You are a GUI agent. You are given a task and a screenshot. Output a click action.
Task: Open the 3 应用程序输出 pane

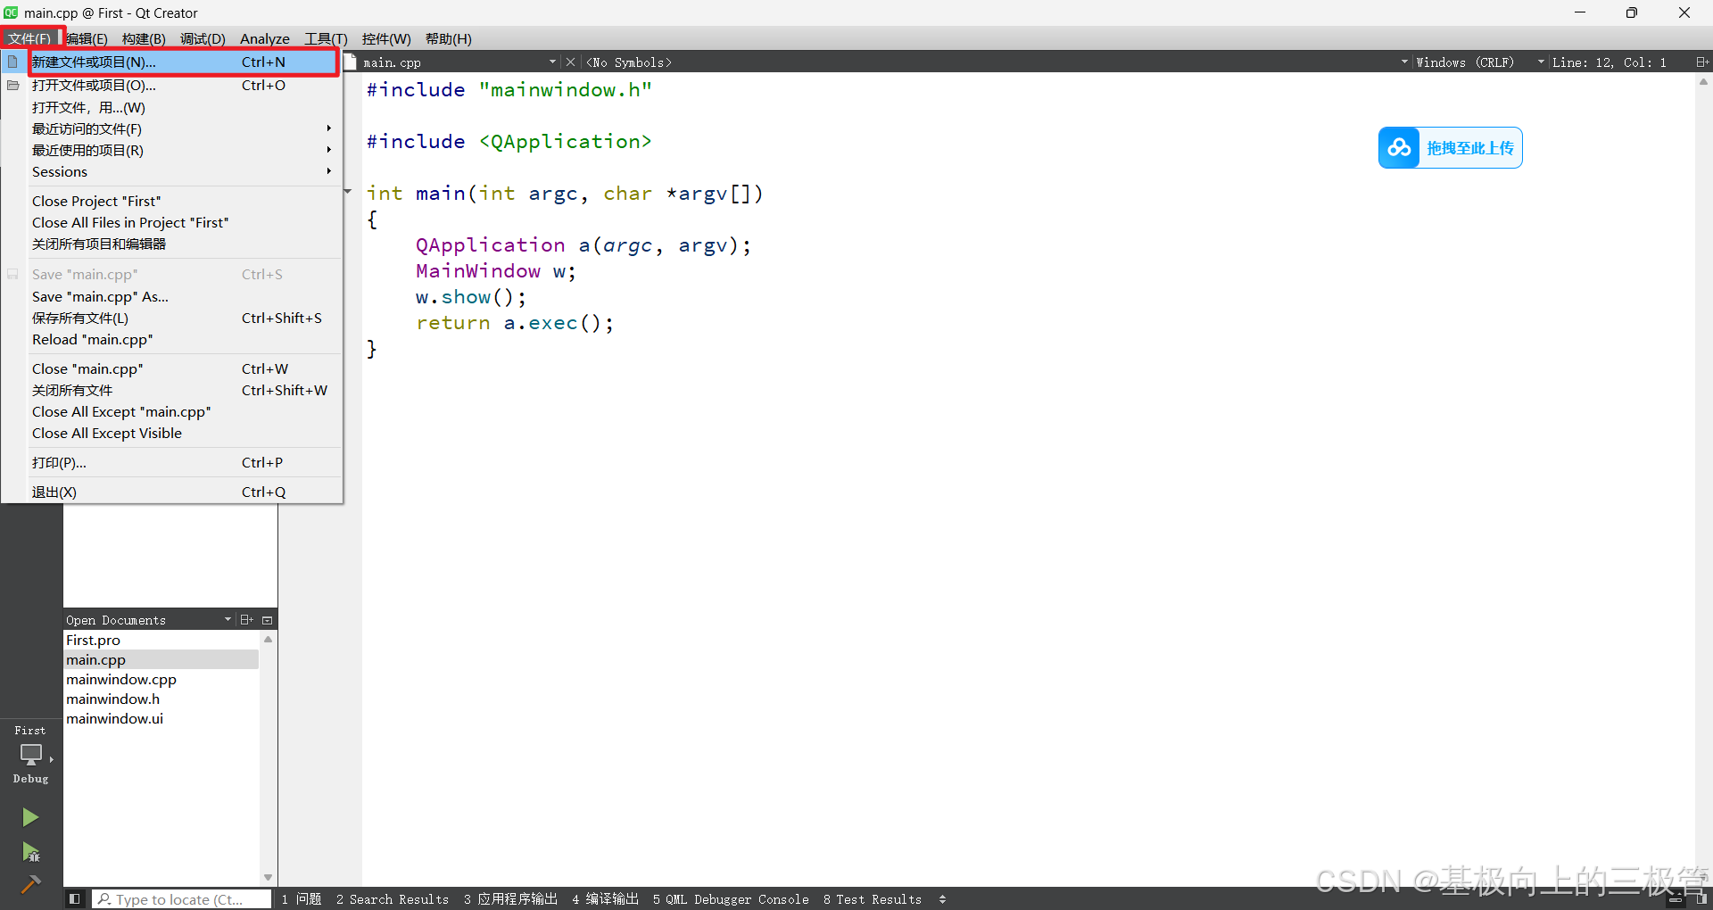(x=510, y=899)
